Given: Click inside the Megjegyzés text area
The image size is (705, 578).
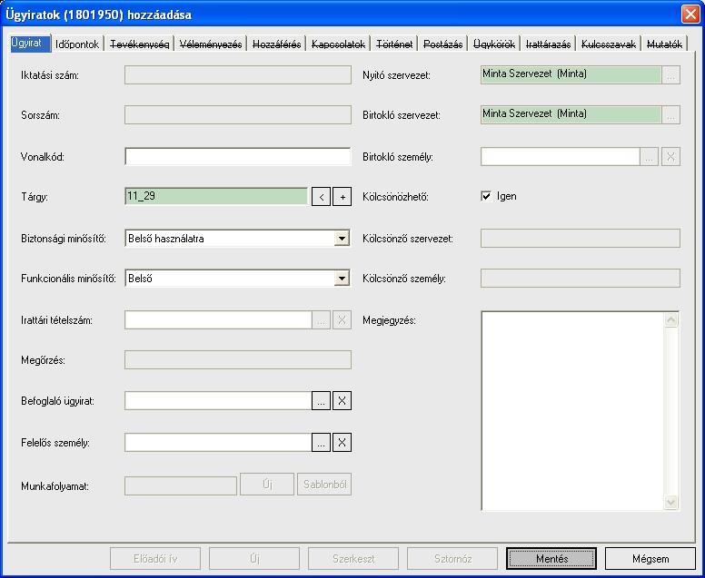Looking at the screenshot, I should click(572, 411).
